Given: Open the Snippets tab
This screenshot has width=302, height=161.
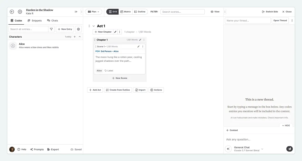Looking at the screenshot, I should (35, 21).
